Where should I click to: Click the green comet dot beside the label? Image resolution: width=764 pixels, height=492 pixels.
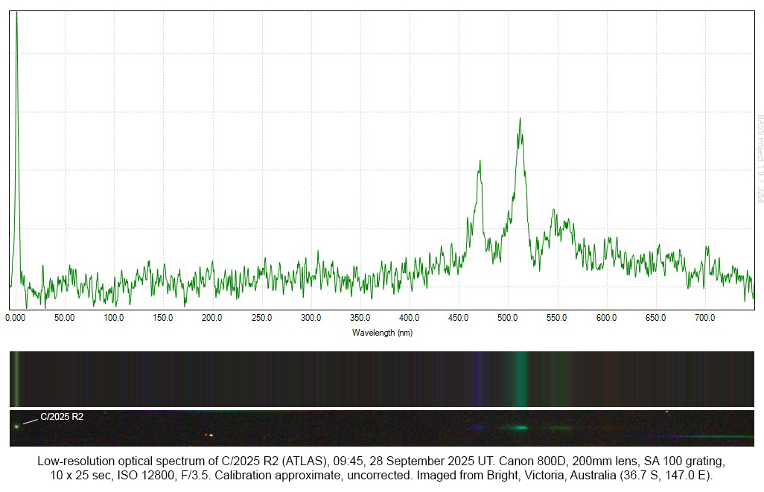[x=16, y=426]
